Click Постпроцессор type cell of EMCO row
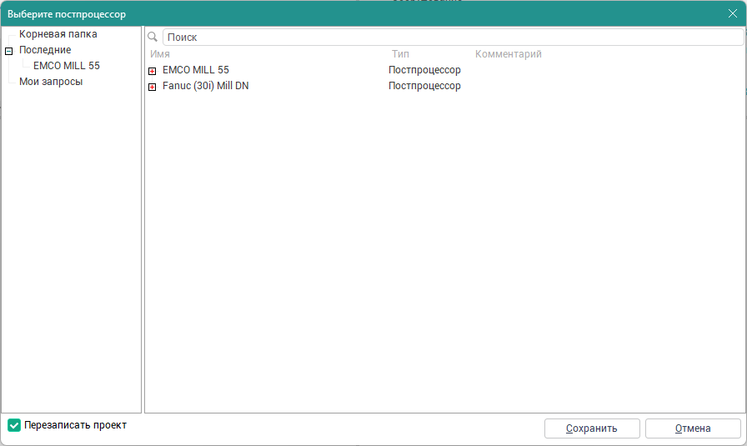 point(424,70)
